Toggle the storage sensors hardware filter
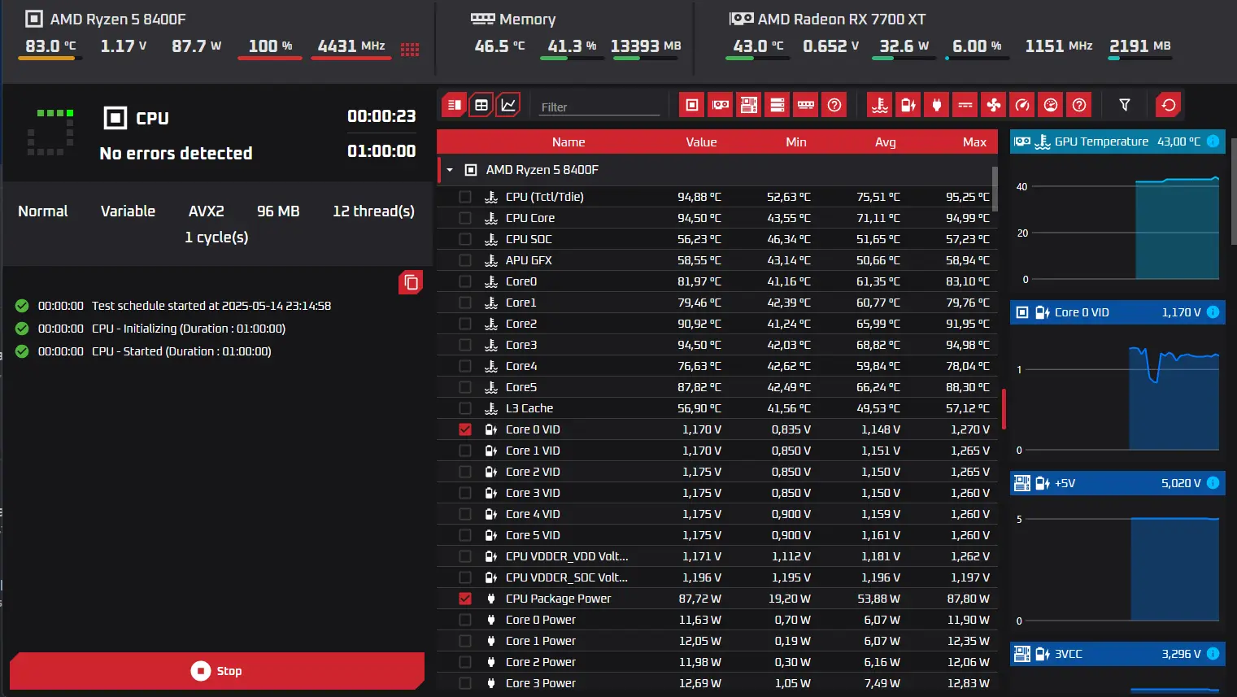 (777, 105)
